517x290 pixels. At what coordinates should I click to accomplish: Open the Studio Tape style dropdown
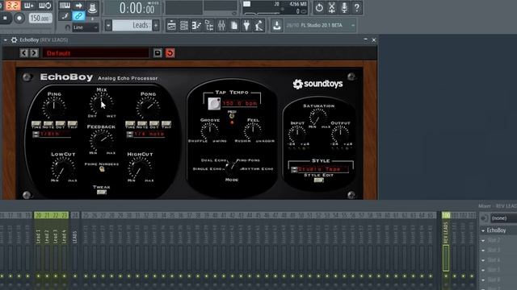[319, 169]
